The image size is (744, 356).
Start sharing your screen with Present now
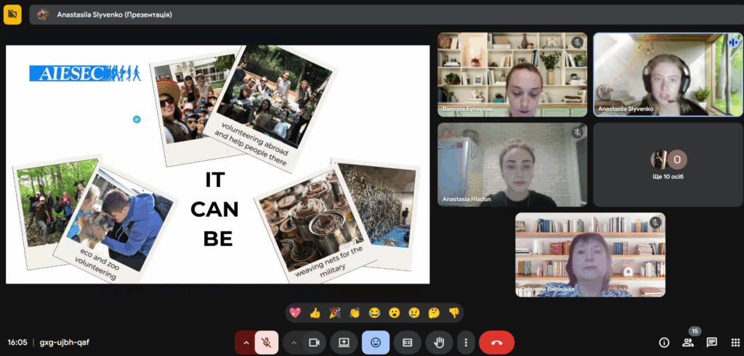[344, 342]
